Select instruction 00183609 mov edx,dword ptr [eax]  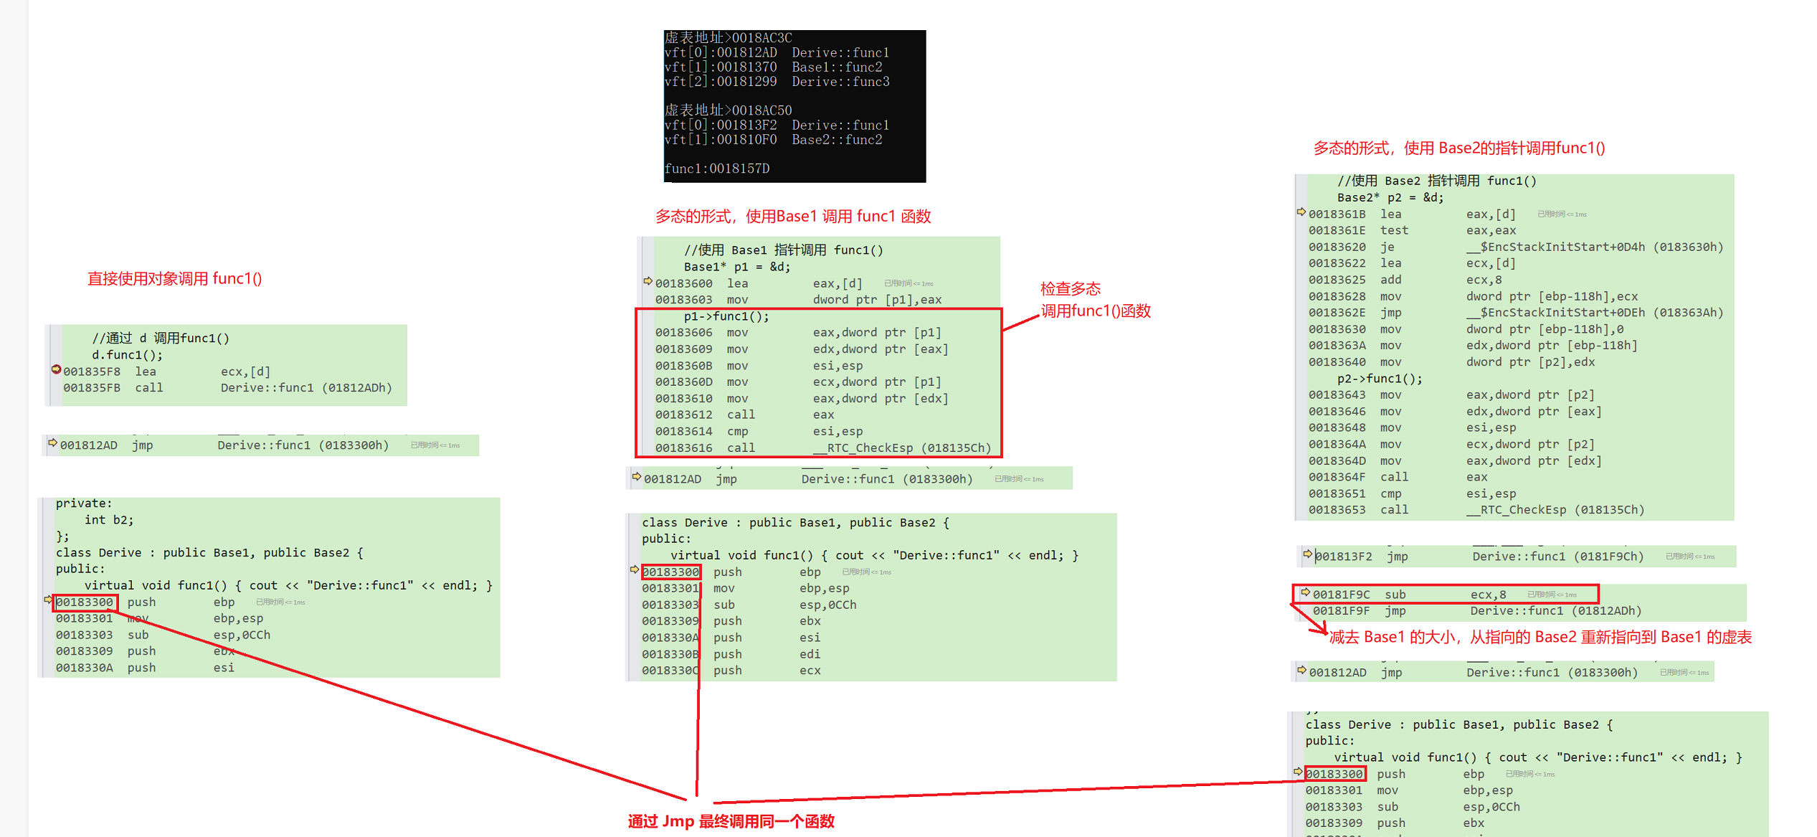(802, 349)
